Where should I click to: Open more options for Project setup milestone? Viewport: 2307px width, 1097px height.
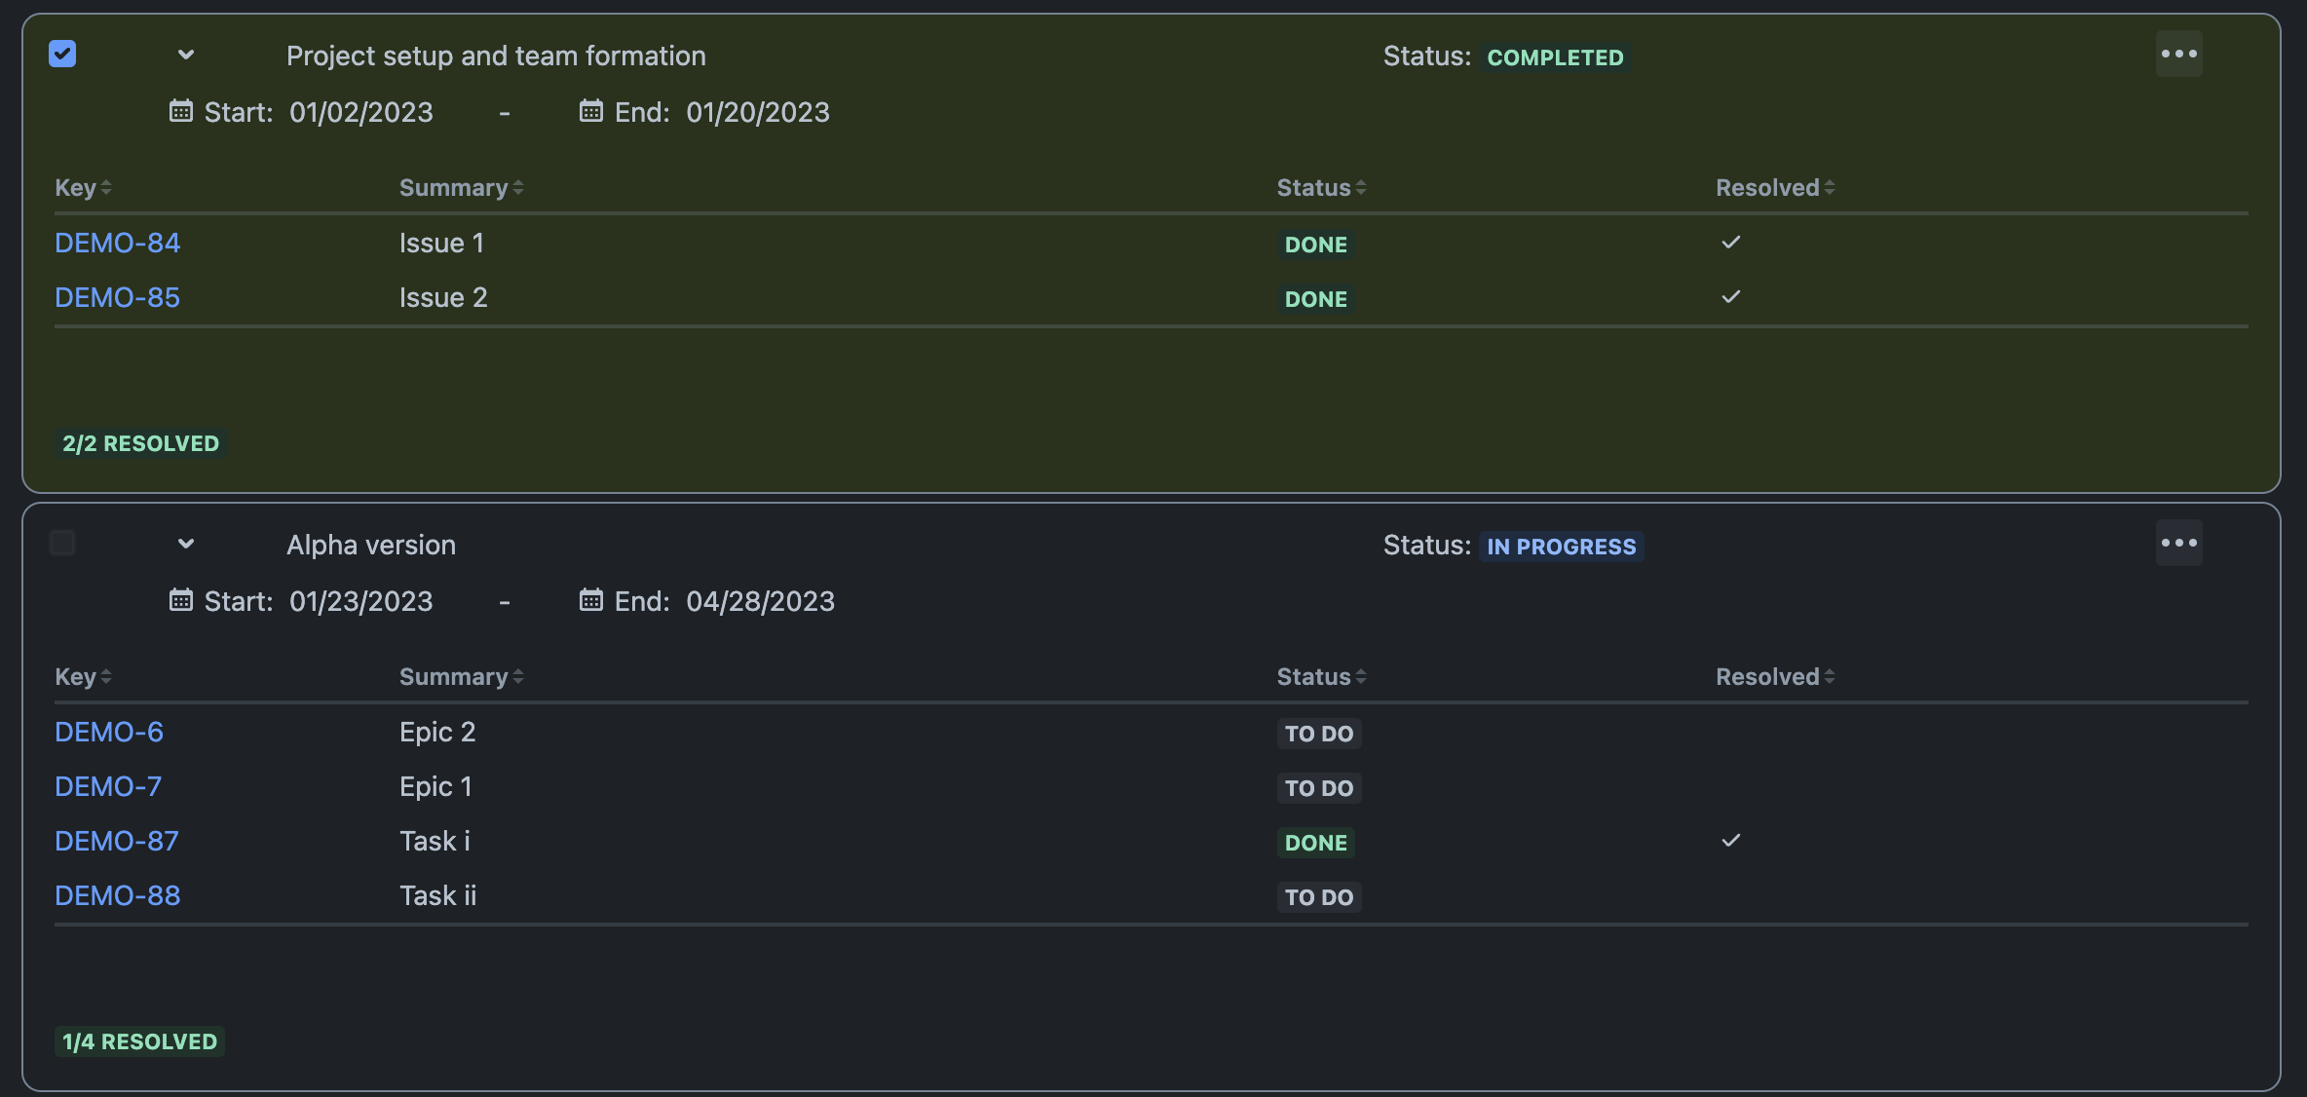coord(2178,55)
